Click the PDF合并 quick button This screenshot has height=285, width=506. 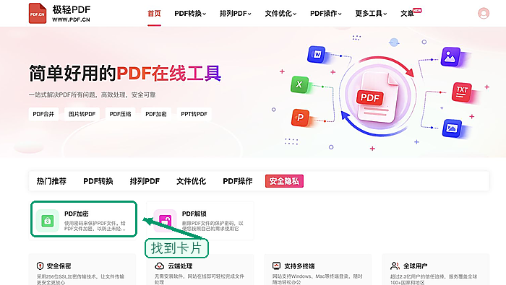click(43, 114)
